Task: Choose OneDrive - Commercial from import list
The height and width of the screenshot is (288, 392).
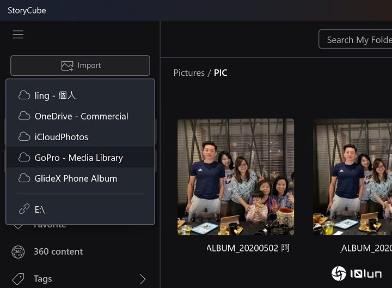Action: pyautogui.click(x=81, y=116)
